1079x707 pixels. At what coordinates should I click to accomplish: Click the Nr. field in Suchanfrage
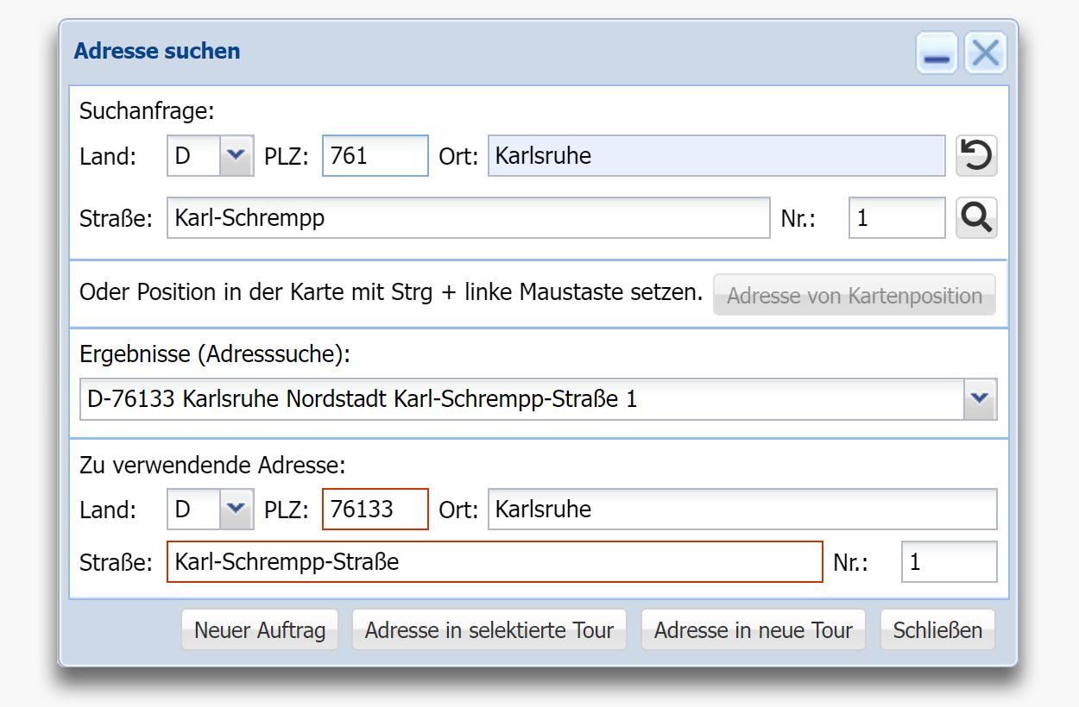(x=897, y=217)
